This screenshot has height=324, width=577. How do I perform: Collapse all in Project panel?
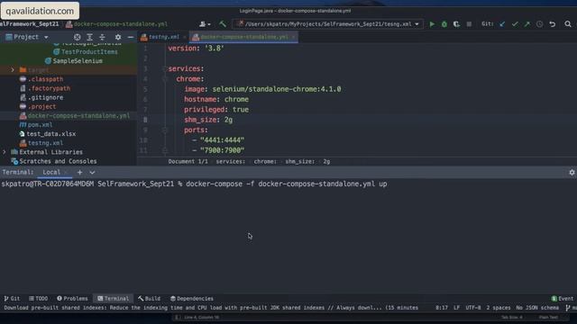(102, 37)
